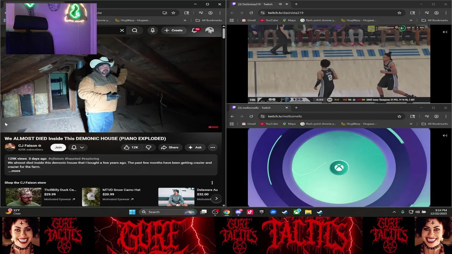
Task: Click the #exploring hashtag
Action: click(90, 159)
